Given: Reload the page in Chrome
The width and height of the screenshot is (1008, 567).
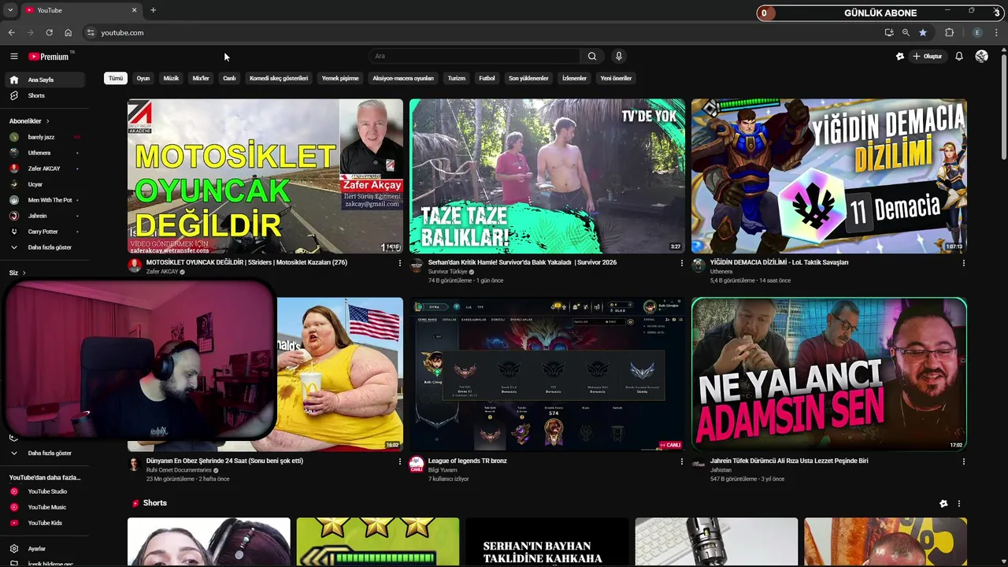Looking at the screenshot, I should (x=49, y=32).
